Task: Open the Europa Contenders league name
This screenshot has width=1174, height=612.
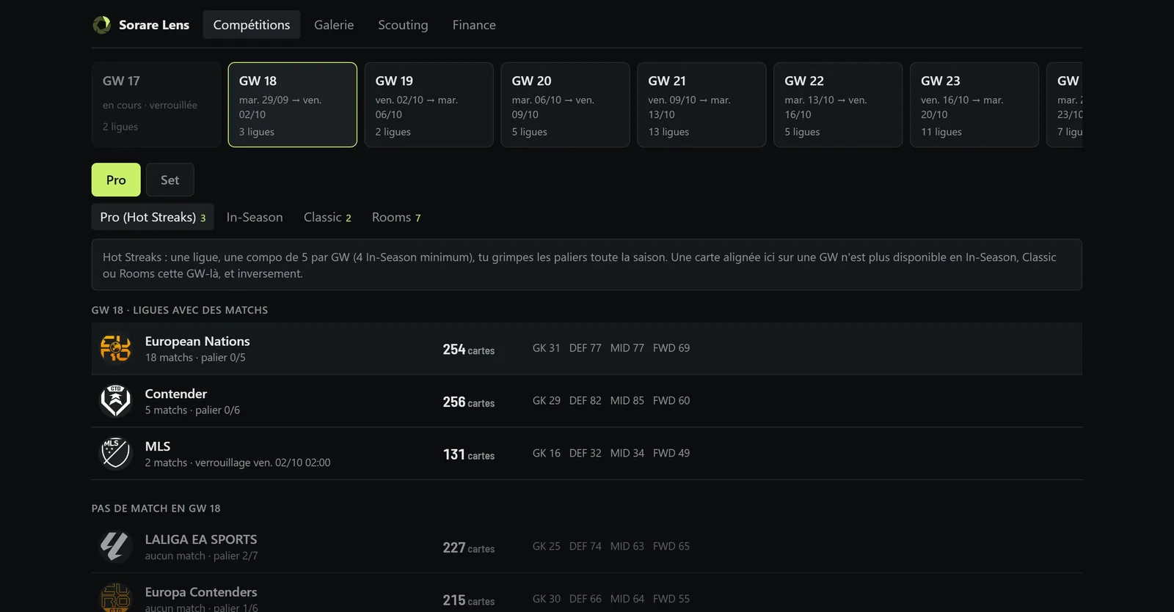Action: click(x=201, y=592)
